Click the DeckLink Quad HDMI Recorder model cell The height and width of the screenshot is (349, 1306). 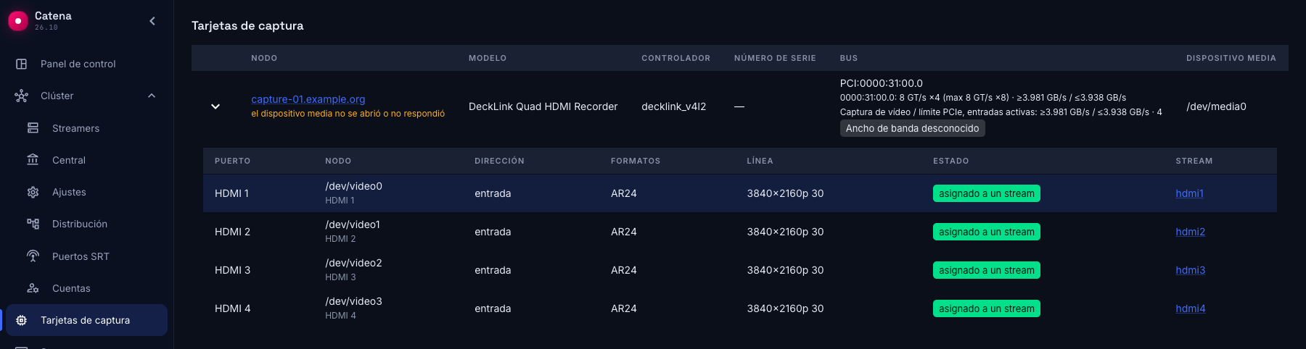pyautogui.click(x=543, y=106)
